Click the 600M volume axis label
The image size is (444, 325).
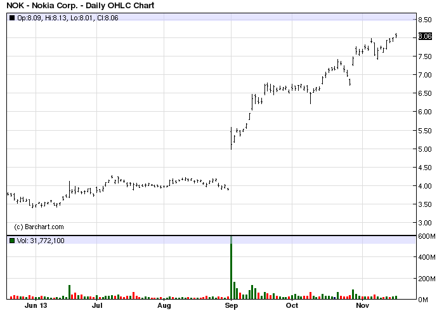click(427, 236)
